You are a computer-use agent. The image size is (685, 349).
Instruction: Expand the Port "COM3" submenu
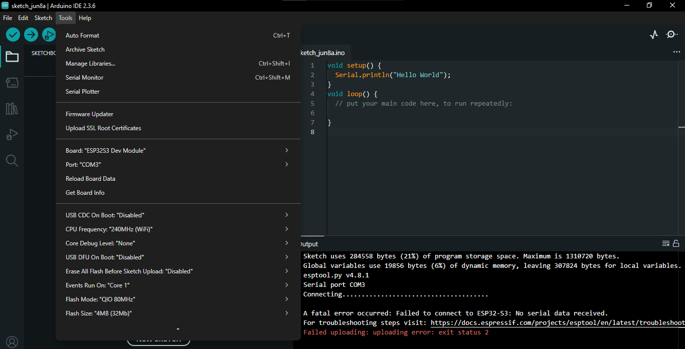coord(178,165)
